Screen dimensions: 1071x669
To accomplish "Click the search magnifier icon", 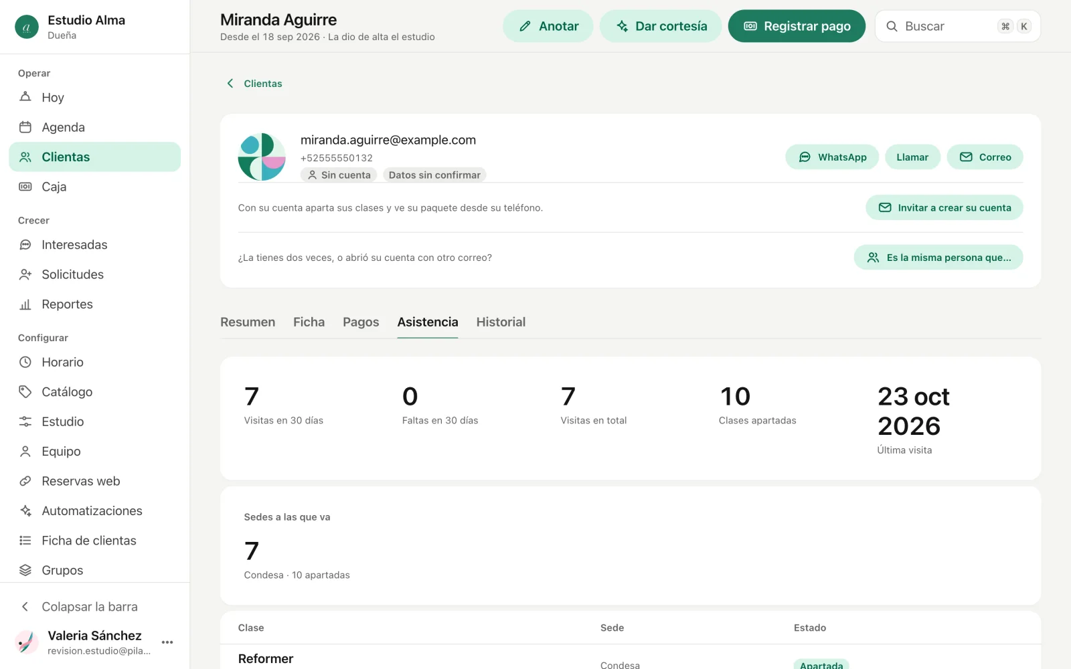I will pos(892,26).
